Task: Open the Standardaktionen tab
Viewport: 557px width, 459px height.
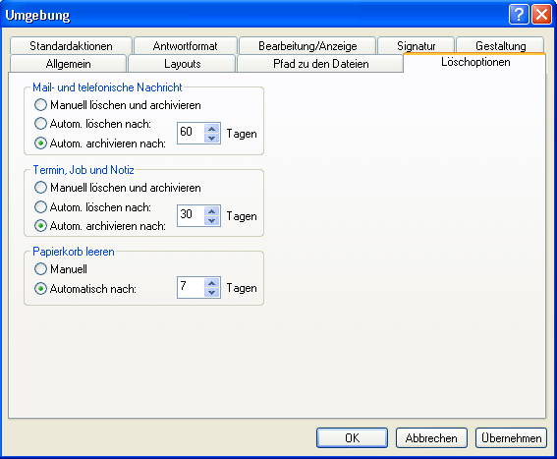Action: 71,46
